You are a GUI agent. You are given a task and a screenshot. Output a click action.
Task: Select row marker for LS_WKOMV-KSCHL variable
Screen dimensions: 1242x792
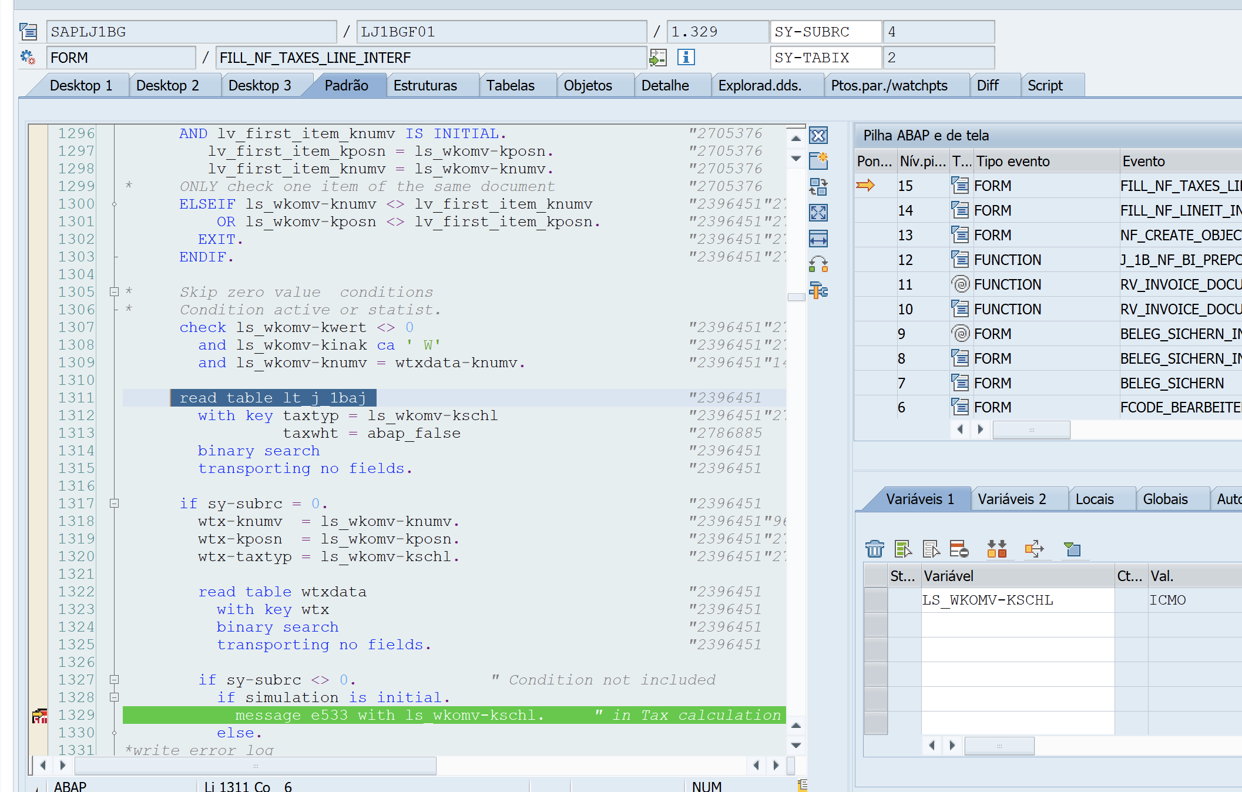pyautogui.click(x=875, y=600)
